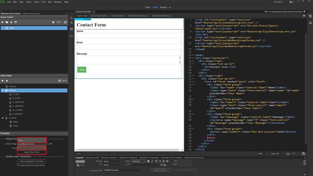Viewport: 313px width, 176px height.
Task: Click the Message textarea in design view
Action: tap(127, 60)
